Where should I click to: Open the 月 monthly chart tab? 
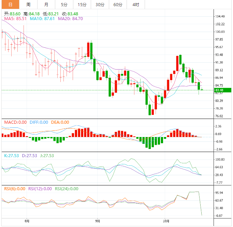pos(46,4)
